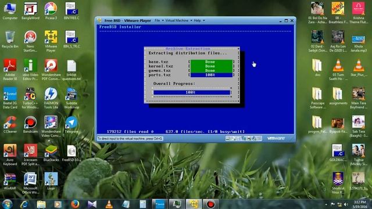Click the 'base.txz' entry text
Viewport: 372px width, 209px height.
click(158, 62)
